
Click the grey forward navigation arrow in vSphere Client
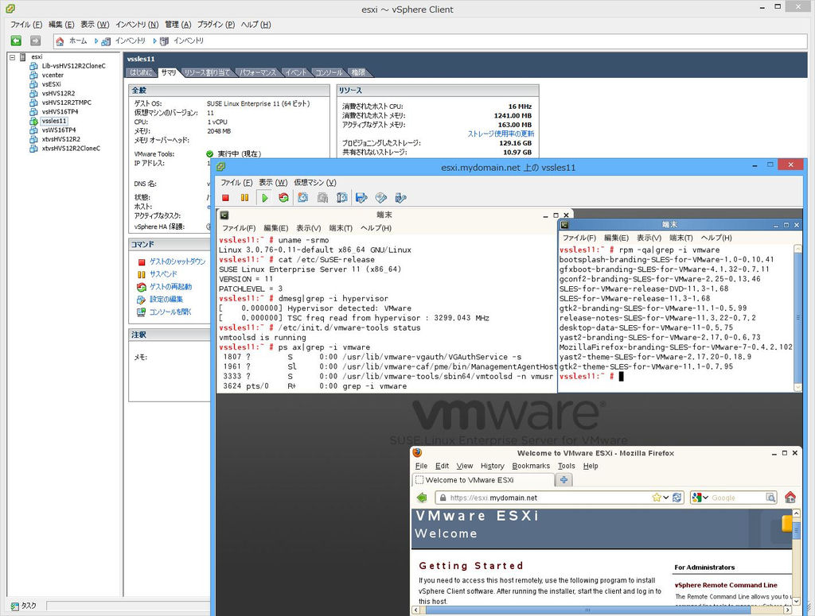[x=35, y=41]
